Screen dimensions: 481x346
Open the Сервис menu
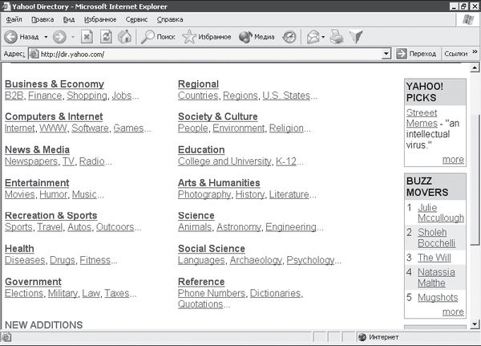136,18
